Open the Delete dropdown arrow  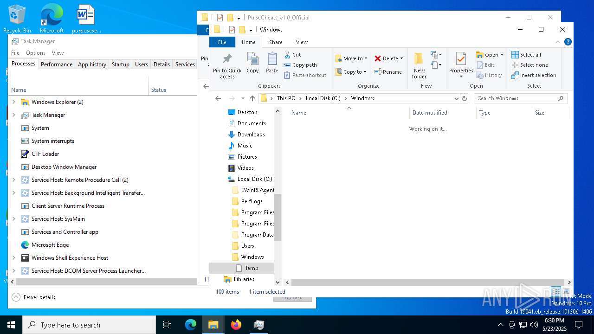click(x=401, y=58)
